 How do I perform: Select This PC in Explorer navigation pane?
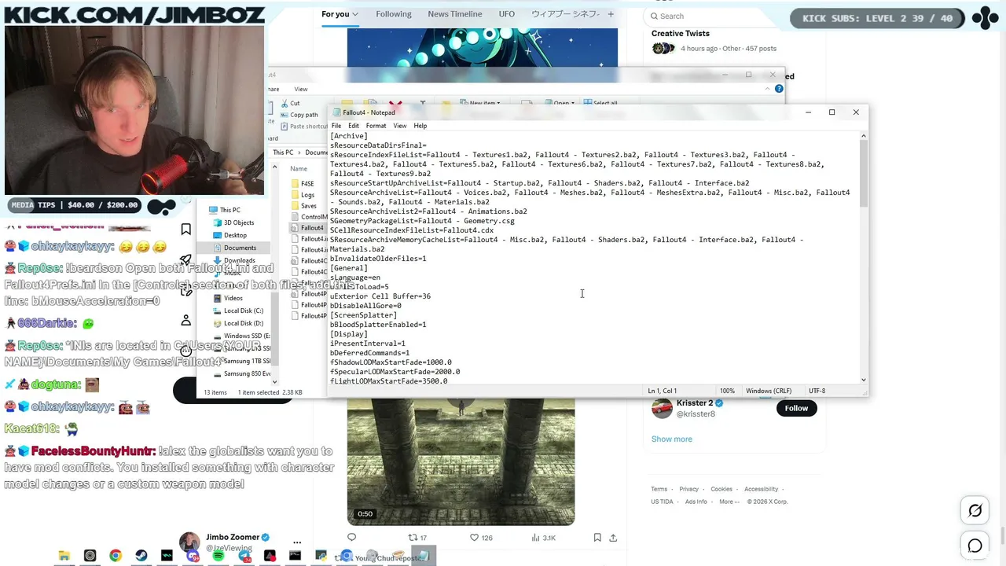coord(230,210)
